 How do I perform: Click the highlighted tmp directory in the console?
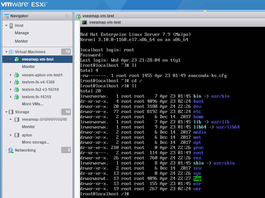(x=197, y=179)
